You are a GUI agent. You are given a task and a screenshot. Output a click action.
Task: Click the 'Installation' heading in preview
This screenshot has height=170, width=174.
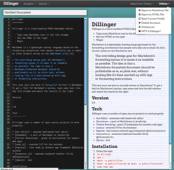pos(104,146)
